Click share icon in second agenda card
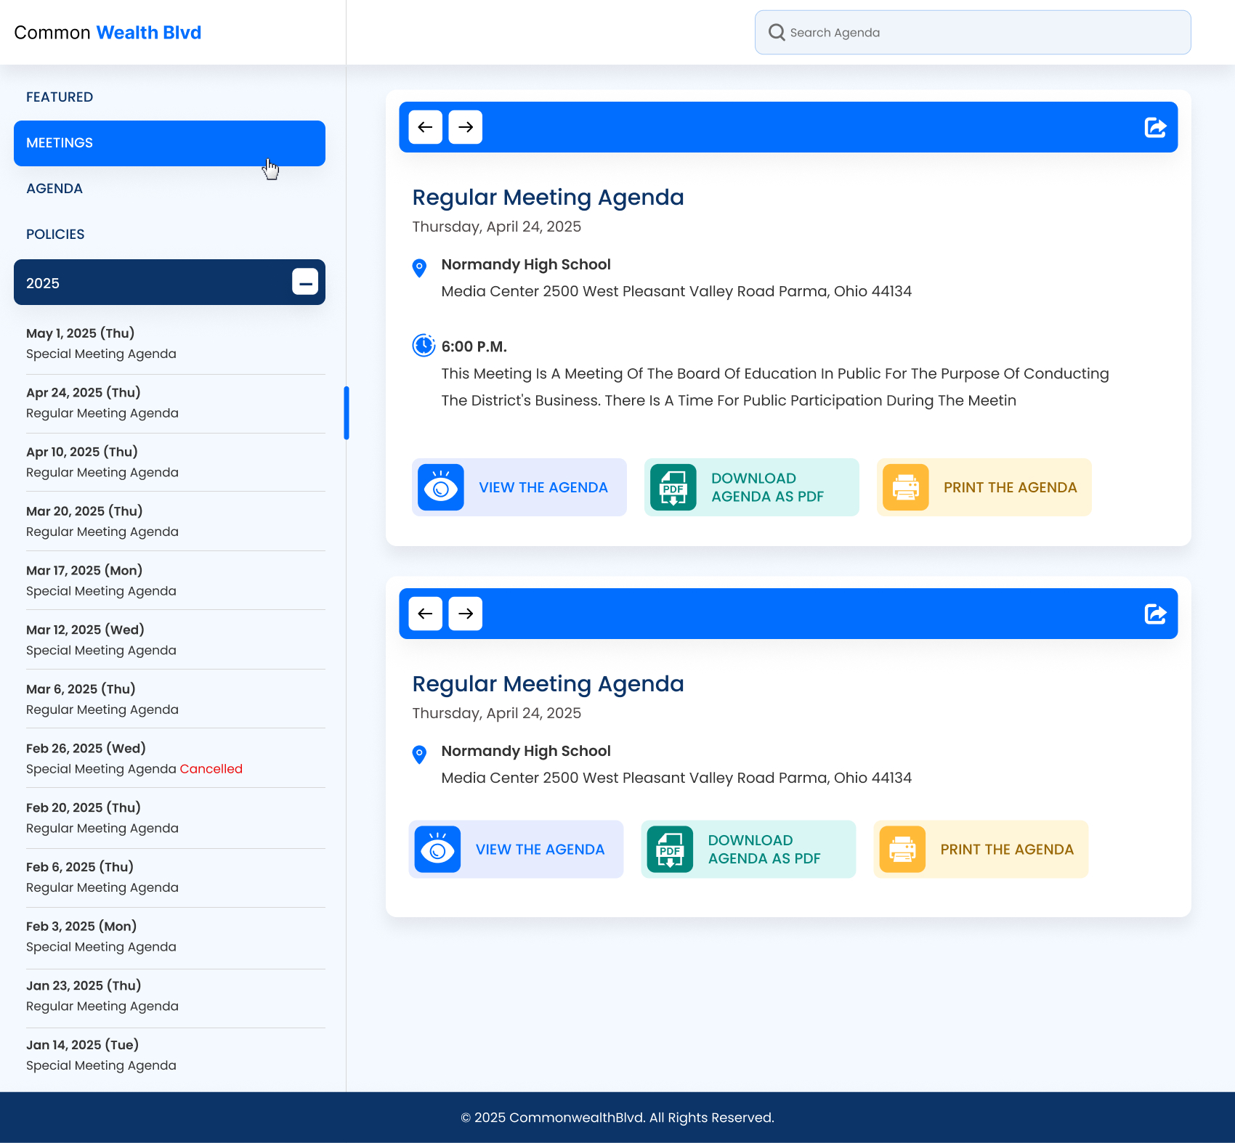Image resolution: width=1235 pixels, height=1143 pixels. pos(1155,614)
